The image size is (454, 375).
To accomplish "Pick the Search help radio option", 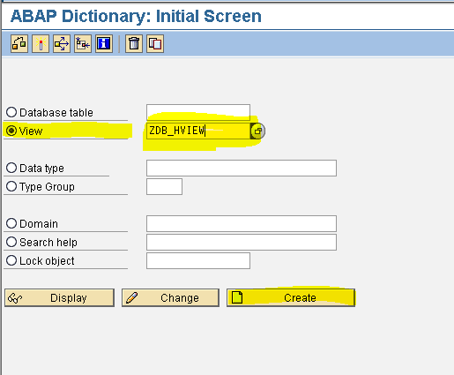I will click(x=11, y=242).
